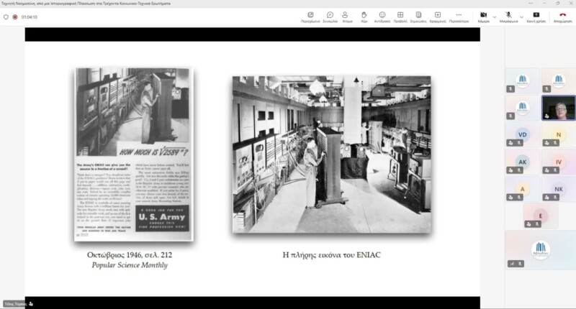Click the meeting timer 01:04:10

[30, 17]
